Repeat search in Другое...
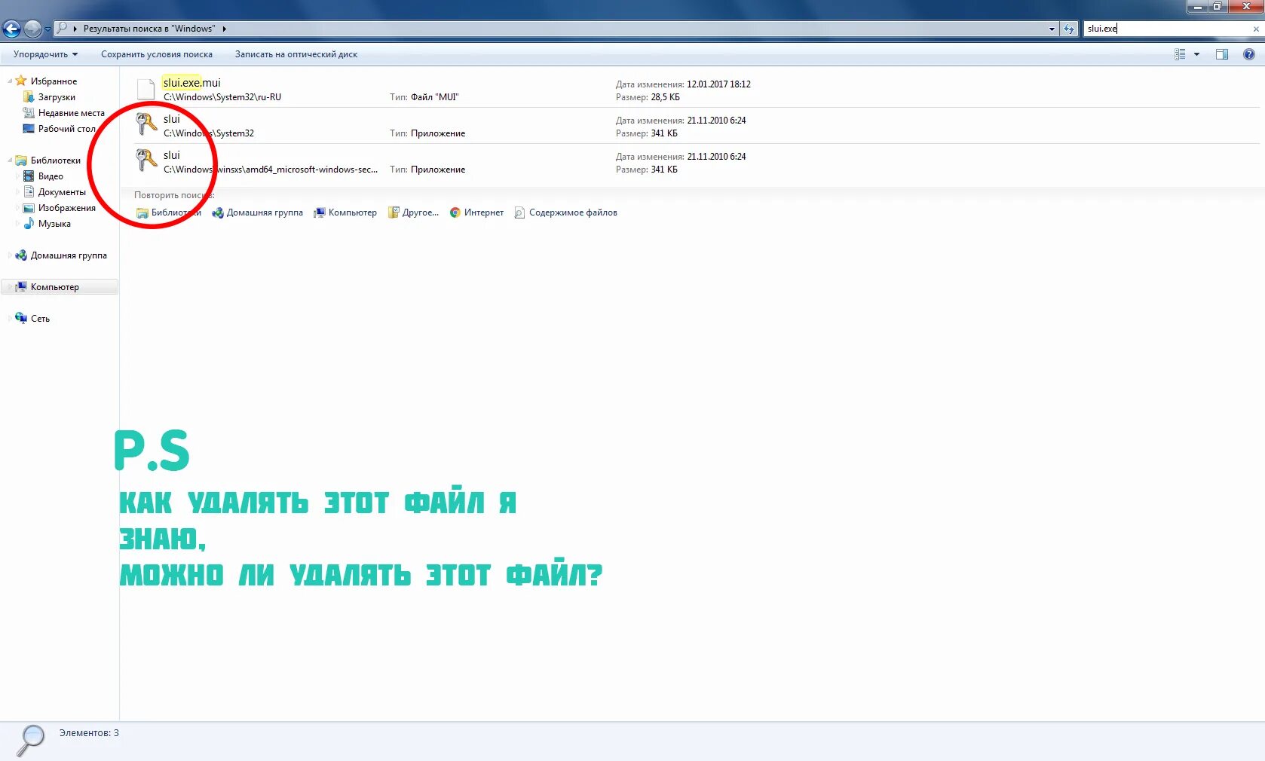This screenshot has height=761, width=1265. coord(413,212)
